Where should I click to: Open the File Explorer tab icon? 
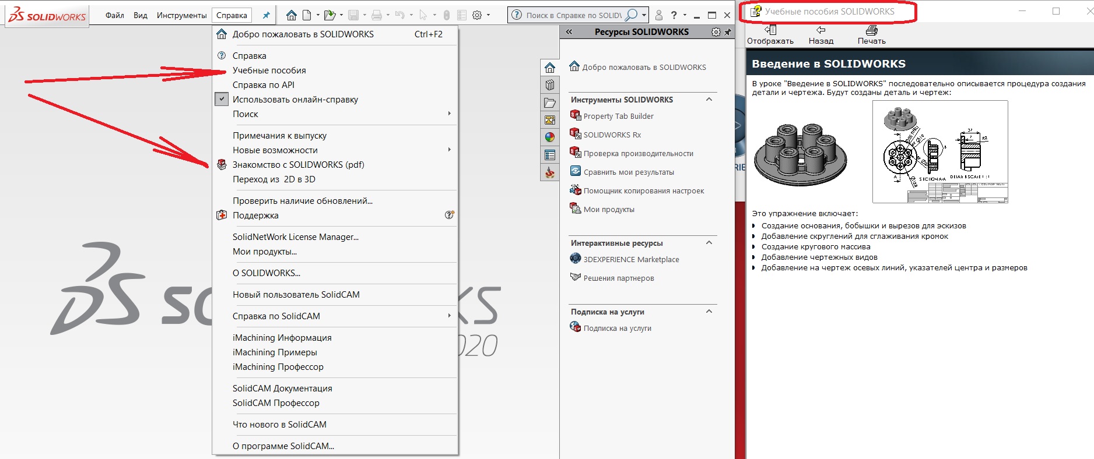[x=550, y=103]
